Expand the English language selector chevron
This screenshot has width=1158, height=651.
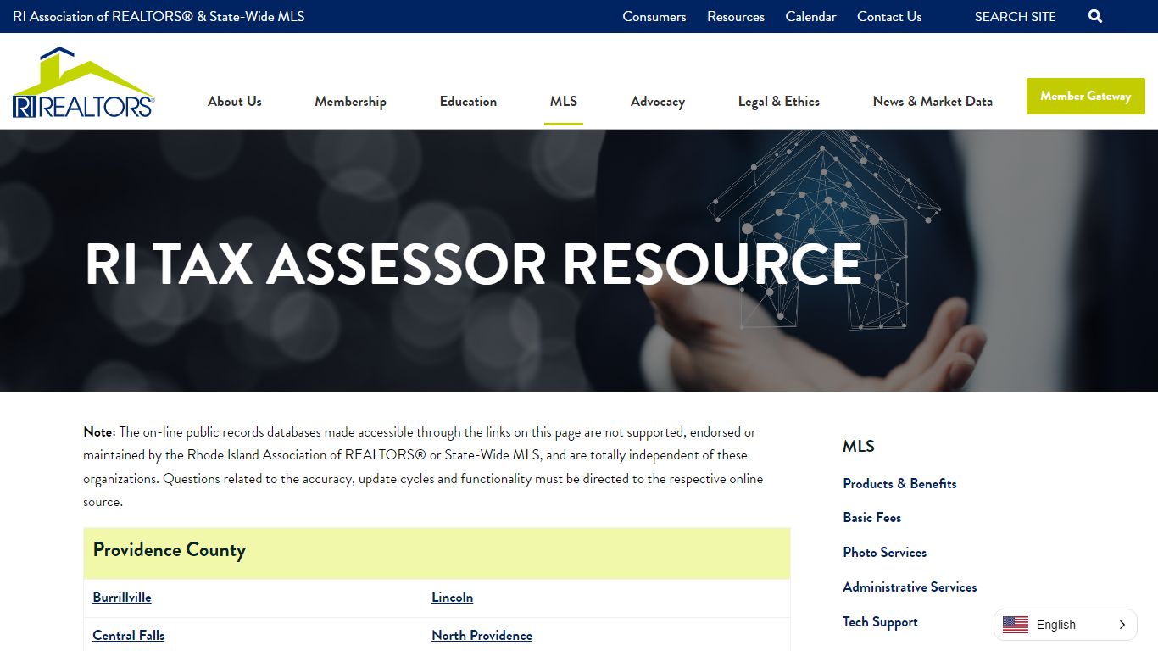tap(1122, 625)
